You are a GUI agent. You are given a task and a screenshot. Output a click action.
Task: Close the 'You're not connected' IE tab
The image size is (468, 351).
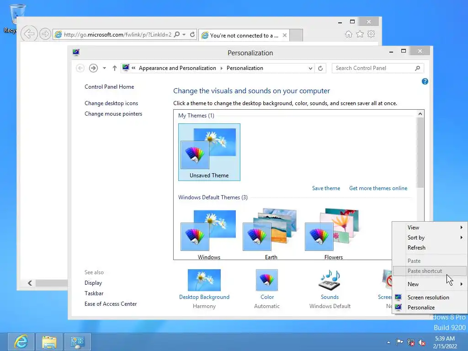[285, 35]
